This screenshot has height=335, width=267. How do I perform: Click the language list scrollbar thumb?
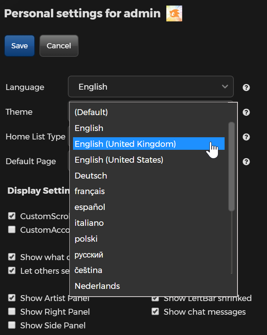[231, 166]
